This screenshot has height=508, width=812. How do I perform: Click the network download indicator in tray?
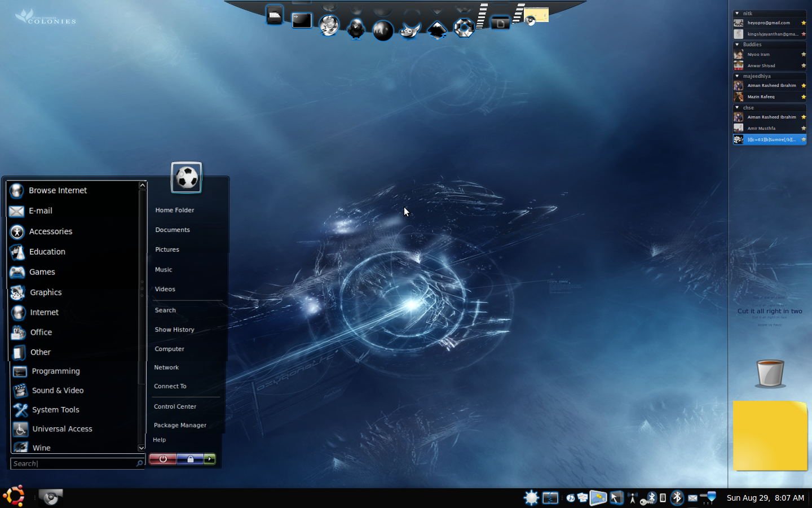[x=709, y=497]
